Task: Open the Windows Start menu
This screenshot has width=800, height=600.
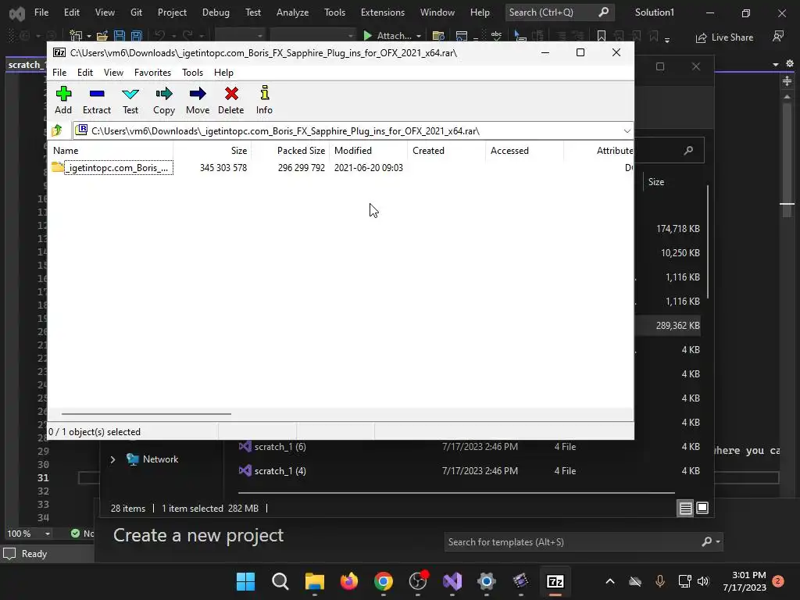Action: [245, 581]
